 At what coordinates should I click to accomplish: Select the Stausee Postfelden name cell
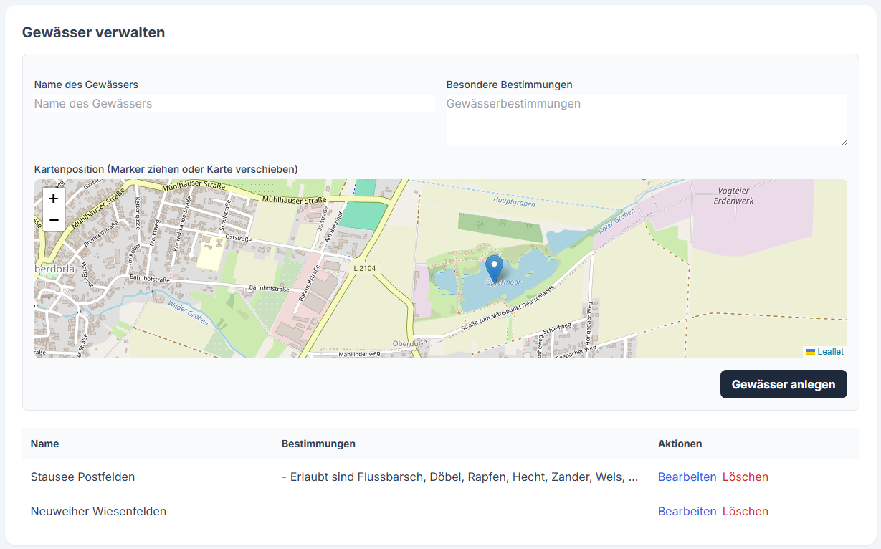(83, 477)
